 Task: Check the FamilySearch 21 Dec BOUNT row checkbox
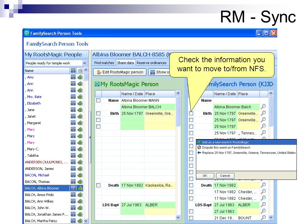191,218
